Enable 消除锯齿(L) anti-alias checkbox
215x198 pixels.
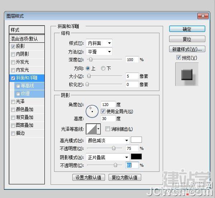tap(107, 129)
